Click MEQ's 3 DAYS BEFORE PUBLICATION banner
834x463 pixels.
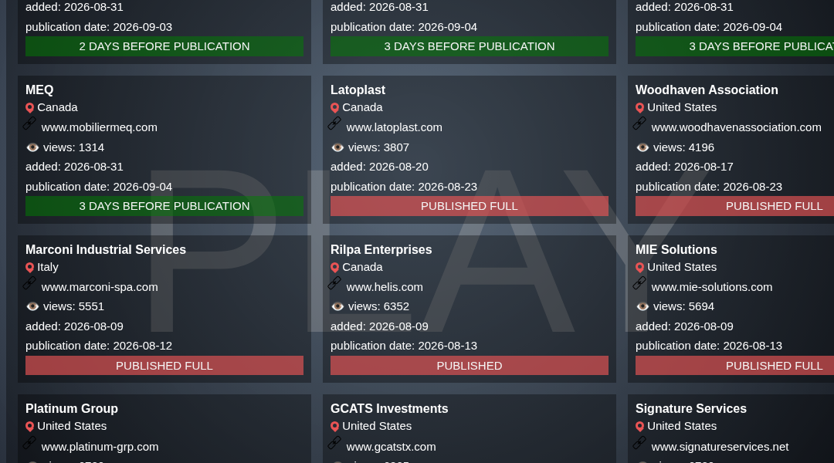click(x=164, y=206)
